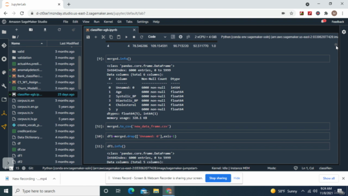Image resolution: width=348 pixels, height=196 pixels.
Task: Insert a cell below with plus icon
Action: pos(96,37)
